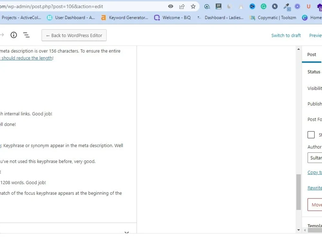The width and height of the screenshot is (322, 242).
Task: Click the 'internal links. Good job!' text
Action: [28, 114]
